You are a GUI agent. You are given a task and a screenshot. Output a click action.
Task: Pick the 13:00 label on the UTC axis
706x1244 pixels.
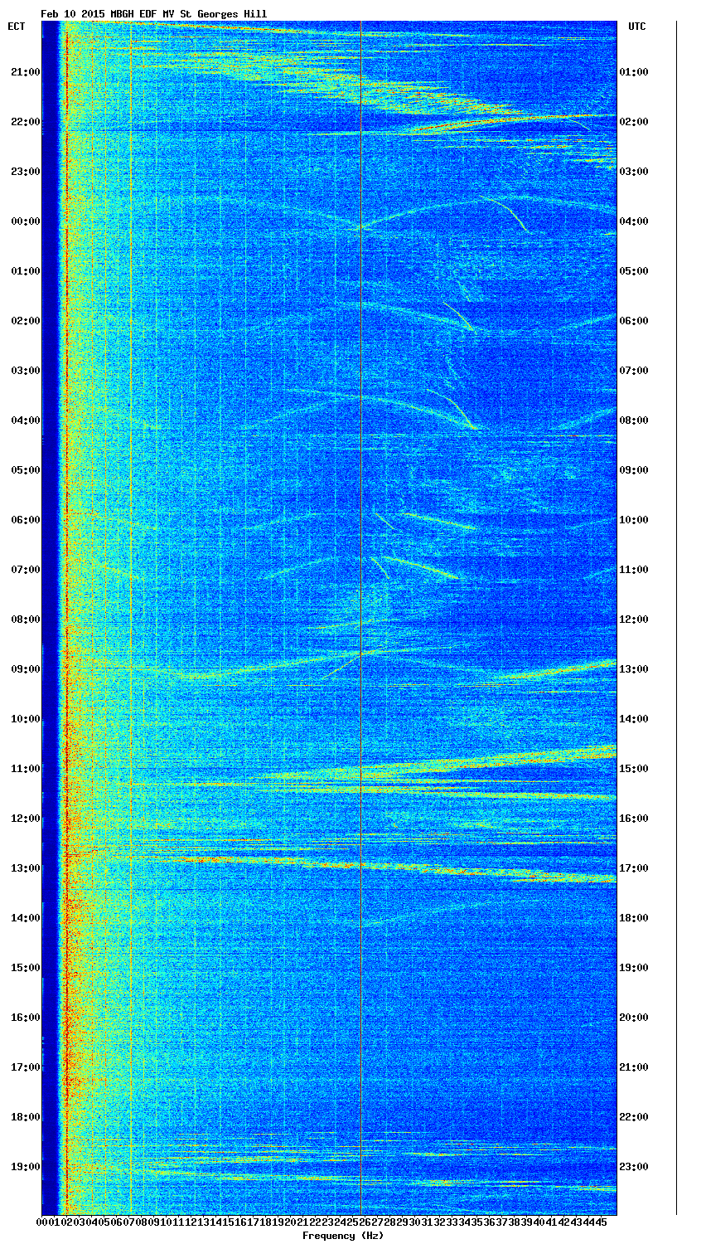pos(634,669)
